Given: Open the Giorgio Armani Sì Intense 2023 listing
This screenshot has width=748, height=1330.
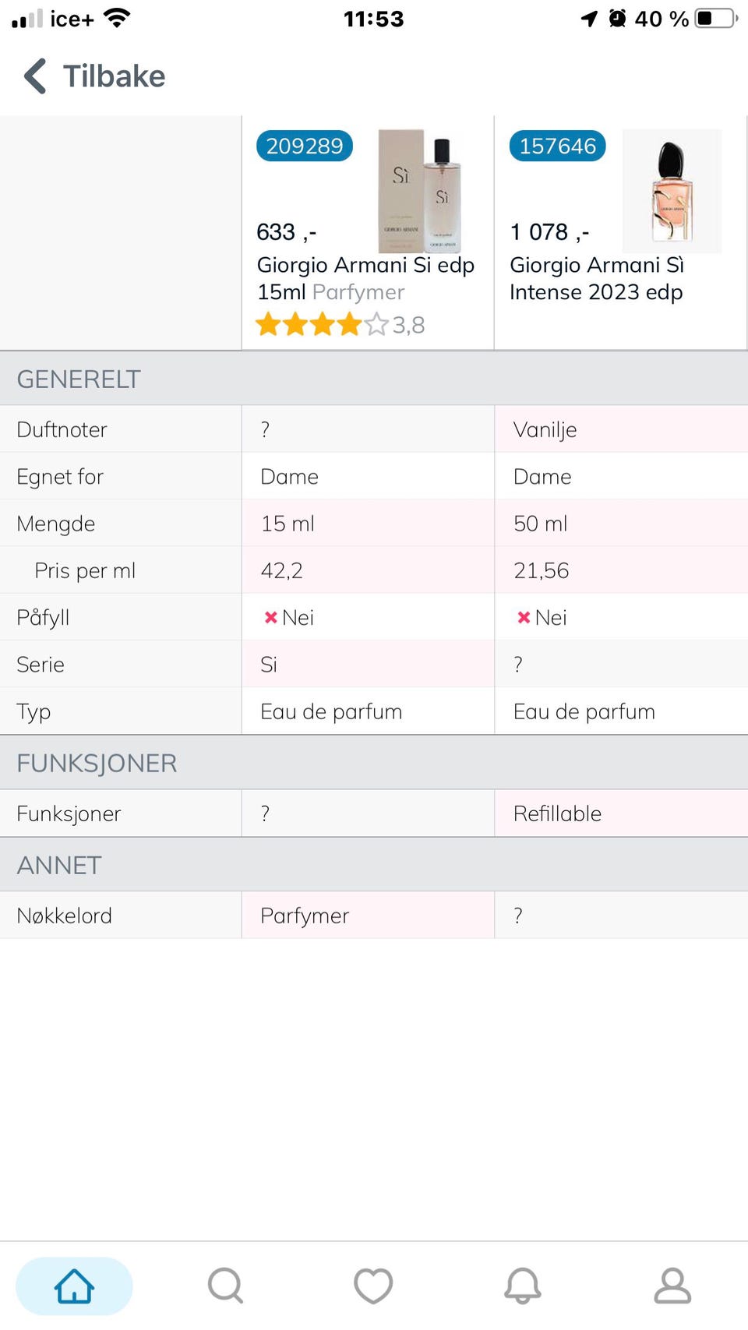Looking at the screenshot, I should click(x=597, y=278).
